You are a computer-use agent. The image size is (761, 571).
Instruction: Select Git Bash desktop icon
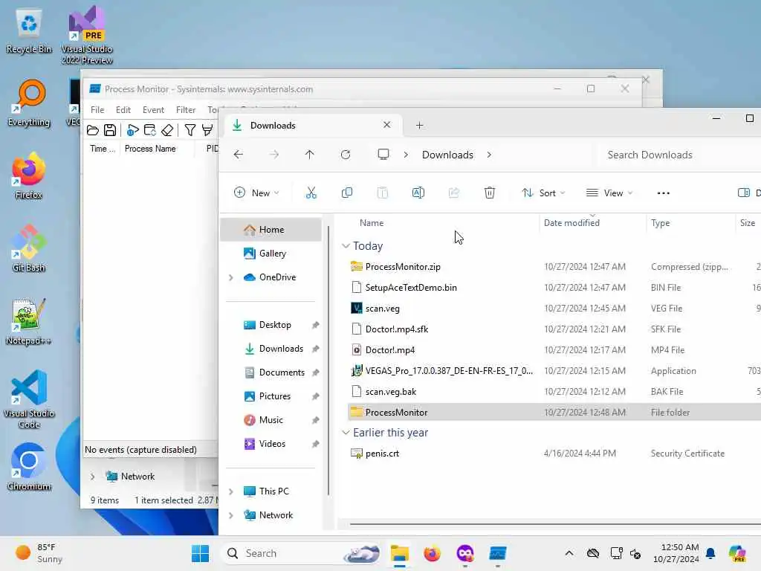coord(29,248)
